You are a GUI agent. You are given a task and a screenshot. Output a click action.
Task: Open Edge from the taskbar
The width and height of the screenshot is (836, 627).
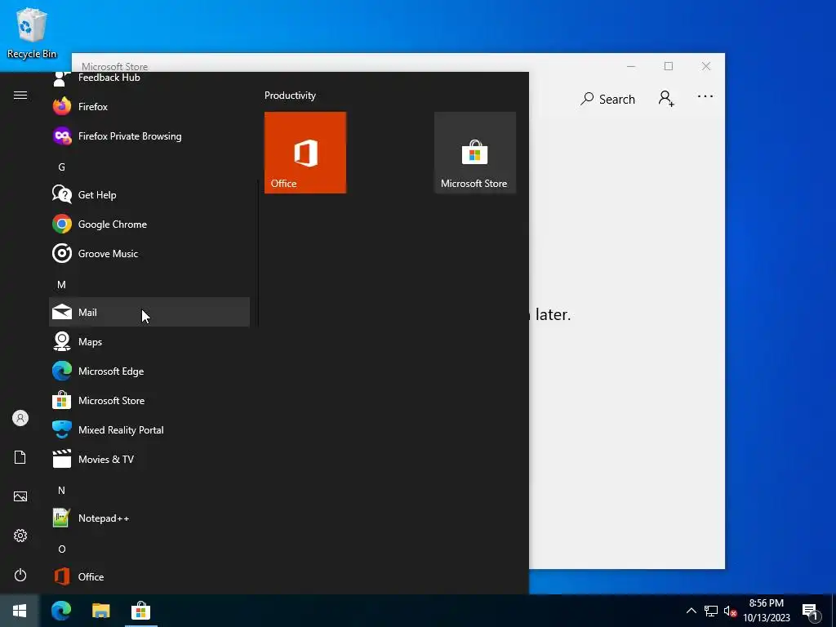click(x=61, y=611)
